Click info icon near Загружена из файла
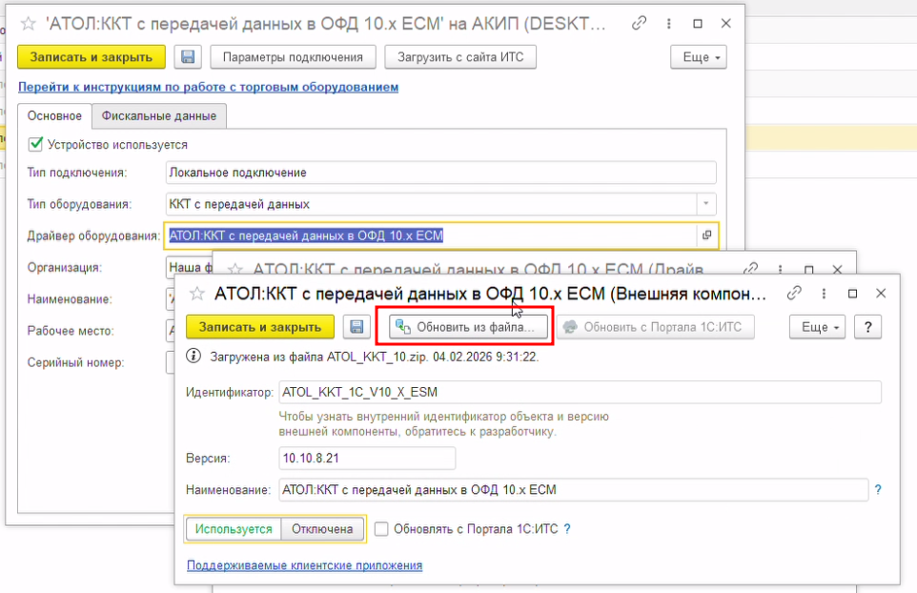Image resolution: width=917 pixels, height=593 pixels. [x=194, y=357]
